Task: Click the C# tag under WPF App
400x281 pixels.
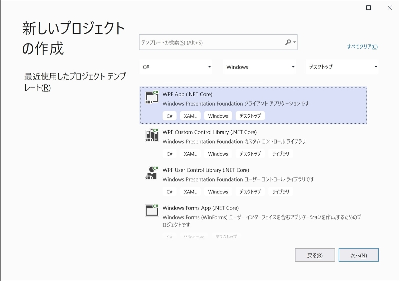Action: click(169, 116)
